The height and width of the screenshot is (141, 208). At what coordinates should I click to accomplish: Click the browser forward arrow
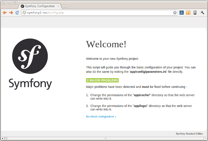pos(11,13)
